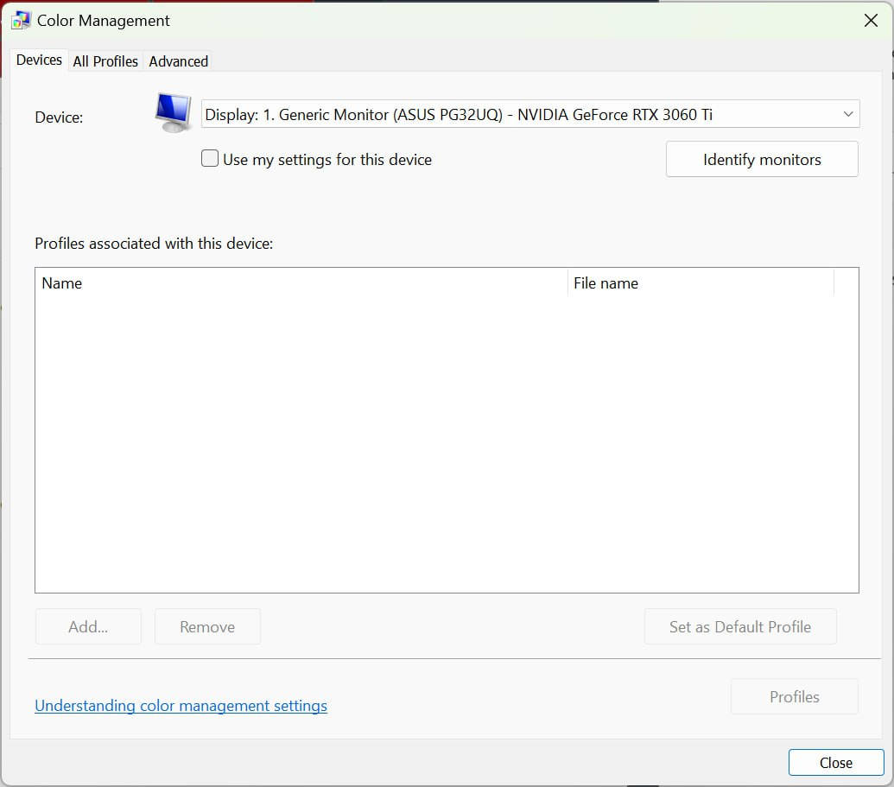Click the Profiles button
This screenshot has height=787, width=894.
pyautogui.click(x=794, y=696)
